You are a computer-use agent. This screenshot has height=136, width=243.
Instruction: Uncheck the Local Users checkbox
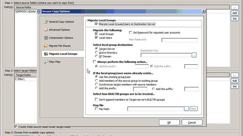coord(96,38)
